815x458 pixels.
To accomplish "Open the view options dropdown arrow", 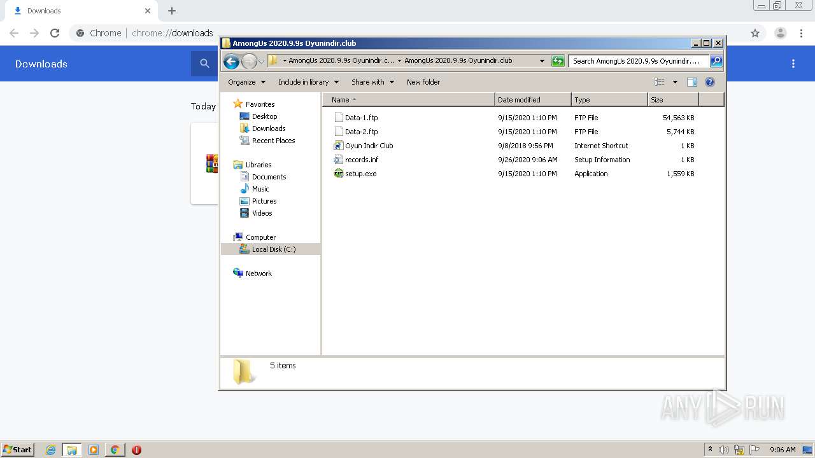I will [x=675, y=82].
